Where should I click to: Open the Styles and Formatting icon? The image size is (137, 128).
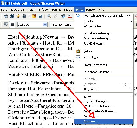pos(6,24)
